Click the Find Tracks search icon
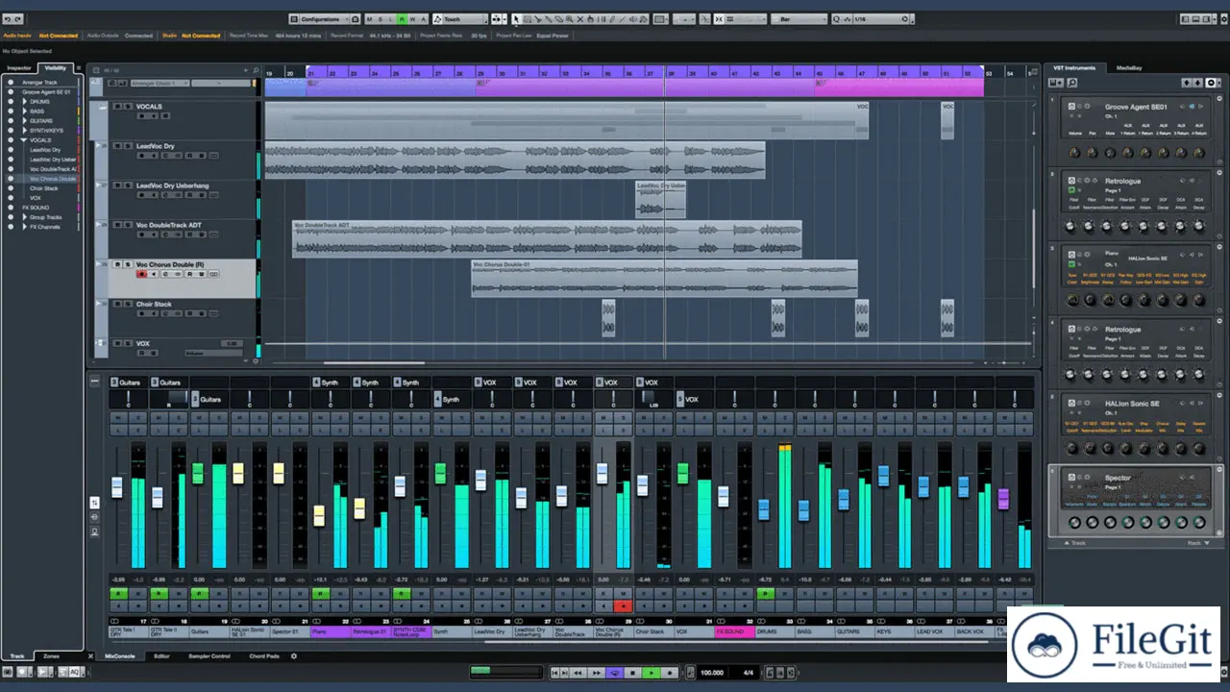Image resolution: width=1230 pixels, height=692 pixels. (x=256, y=70)
